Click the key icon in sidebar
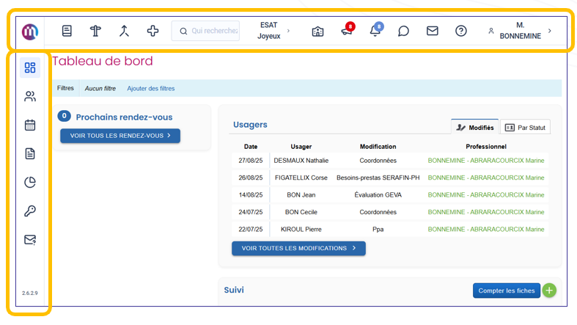577x325 pixels. (30, 211)
